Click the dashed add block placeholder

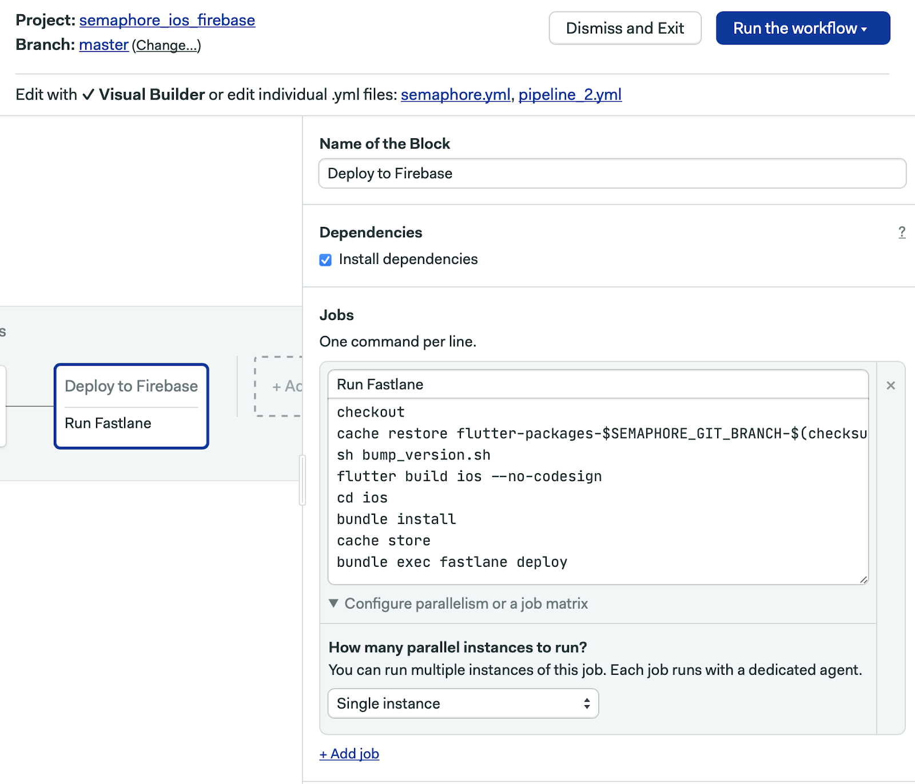pyautogui.click(x=279, y=387)
